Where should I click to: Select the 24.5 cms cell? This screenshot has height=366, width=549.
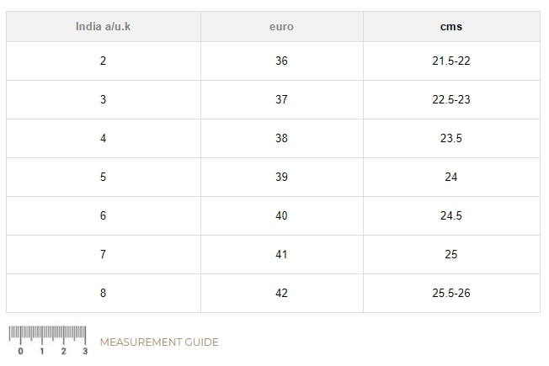point(451,215)
